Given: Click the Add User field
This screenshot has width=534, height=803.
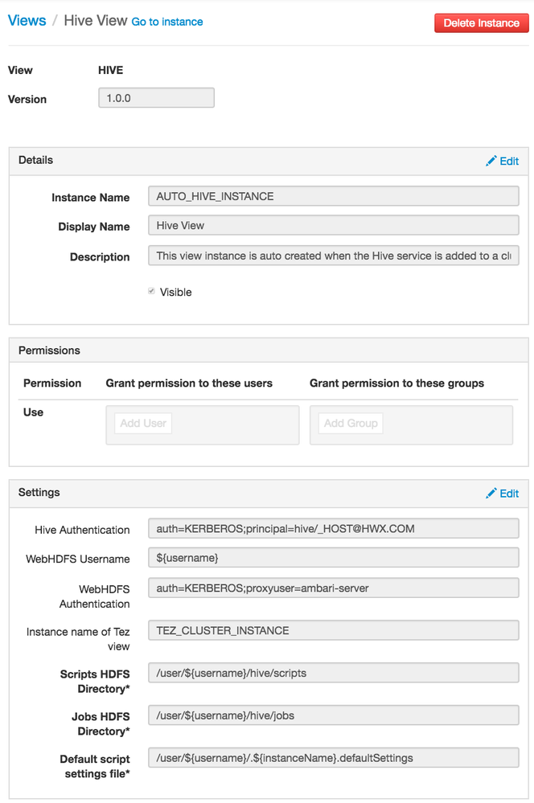Looking at the screenshot, I should [143, 423].
